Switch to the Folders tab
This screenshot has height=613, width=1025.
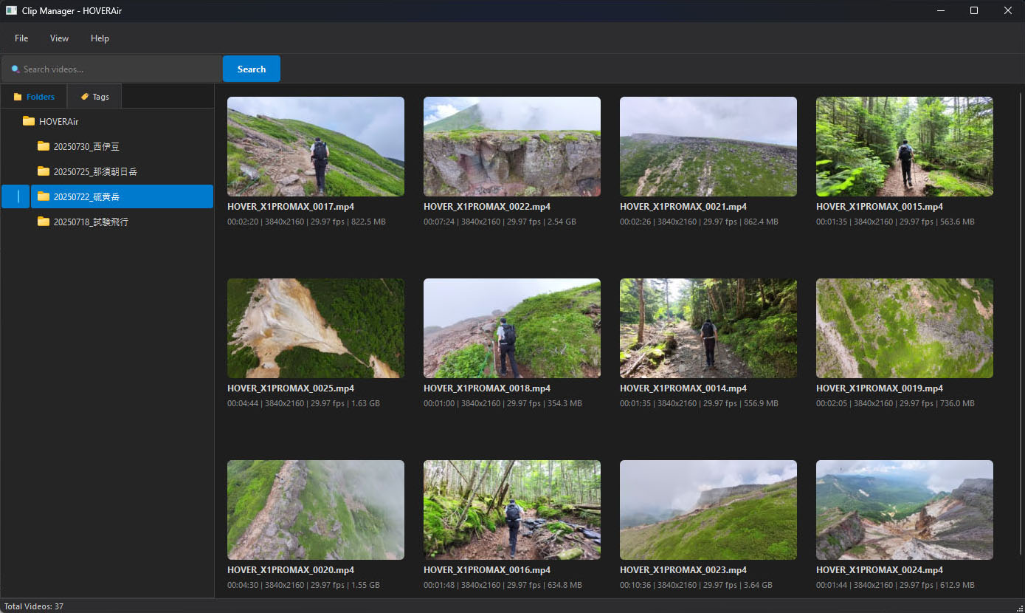tap(34, 97)
